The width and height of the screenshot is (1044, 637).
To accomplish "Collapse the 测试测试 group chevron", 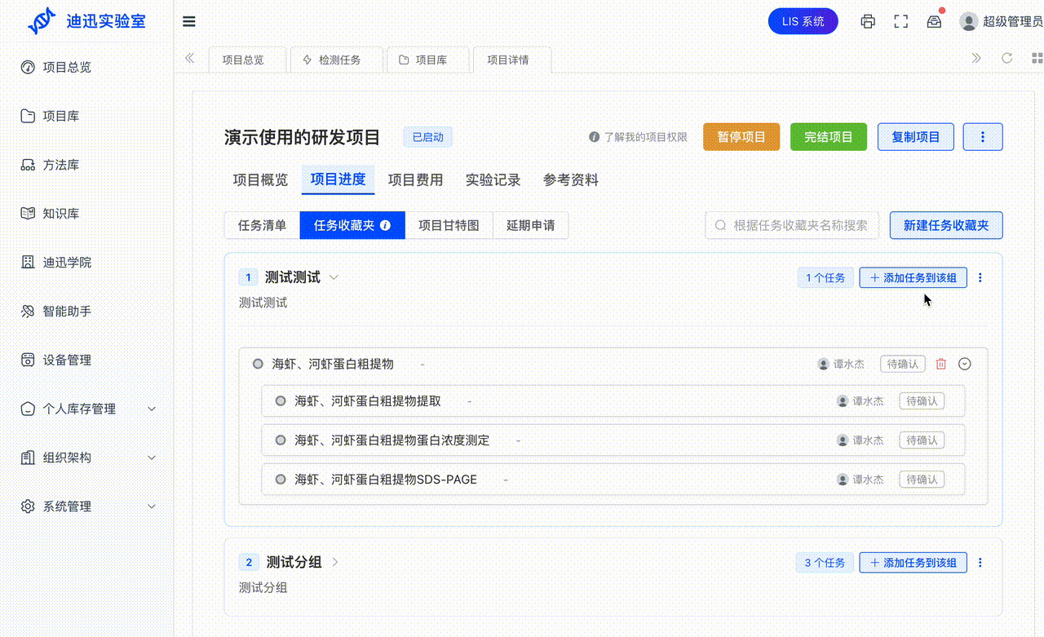I will point(334,277).
